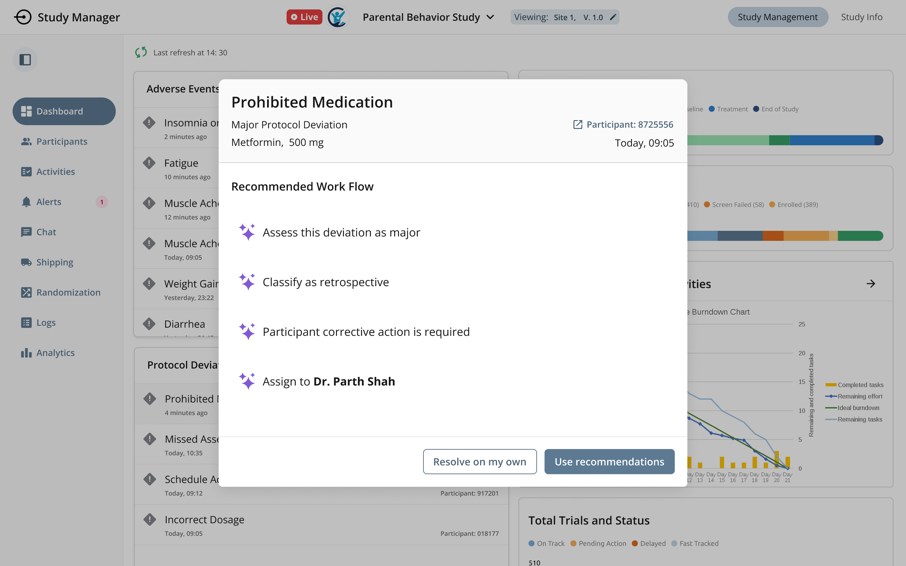Click the pencil edit icon next to V. 1.0
The image size is (906, 566).
tap(613, 17)
